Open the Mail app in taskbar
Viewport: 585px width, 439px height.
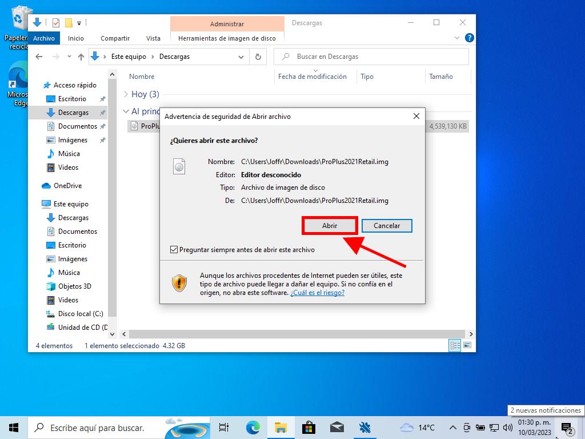tap(336, 427)
